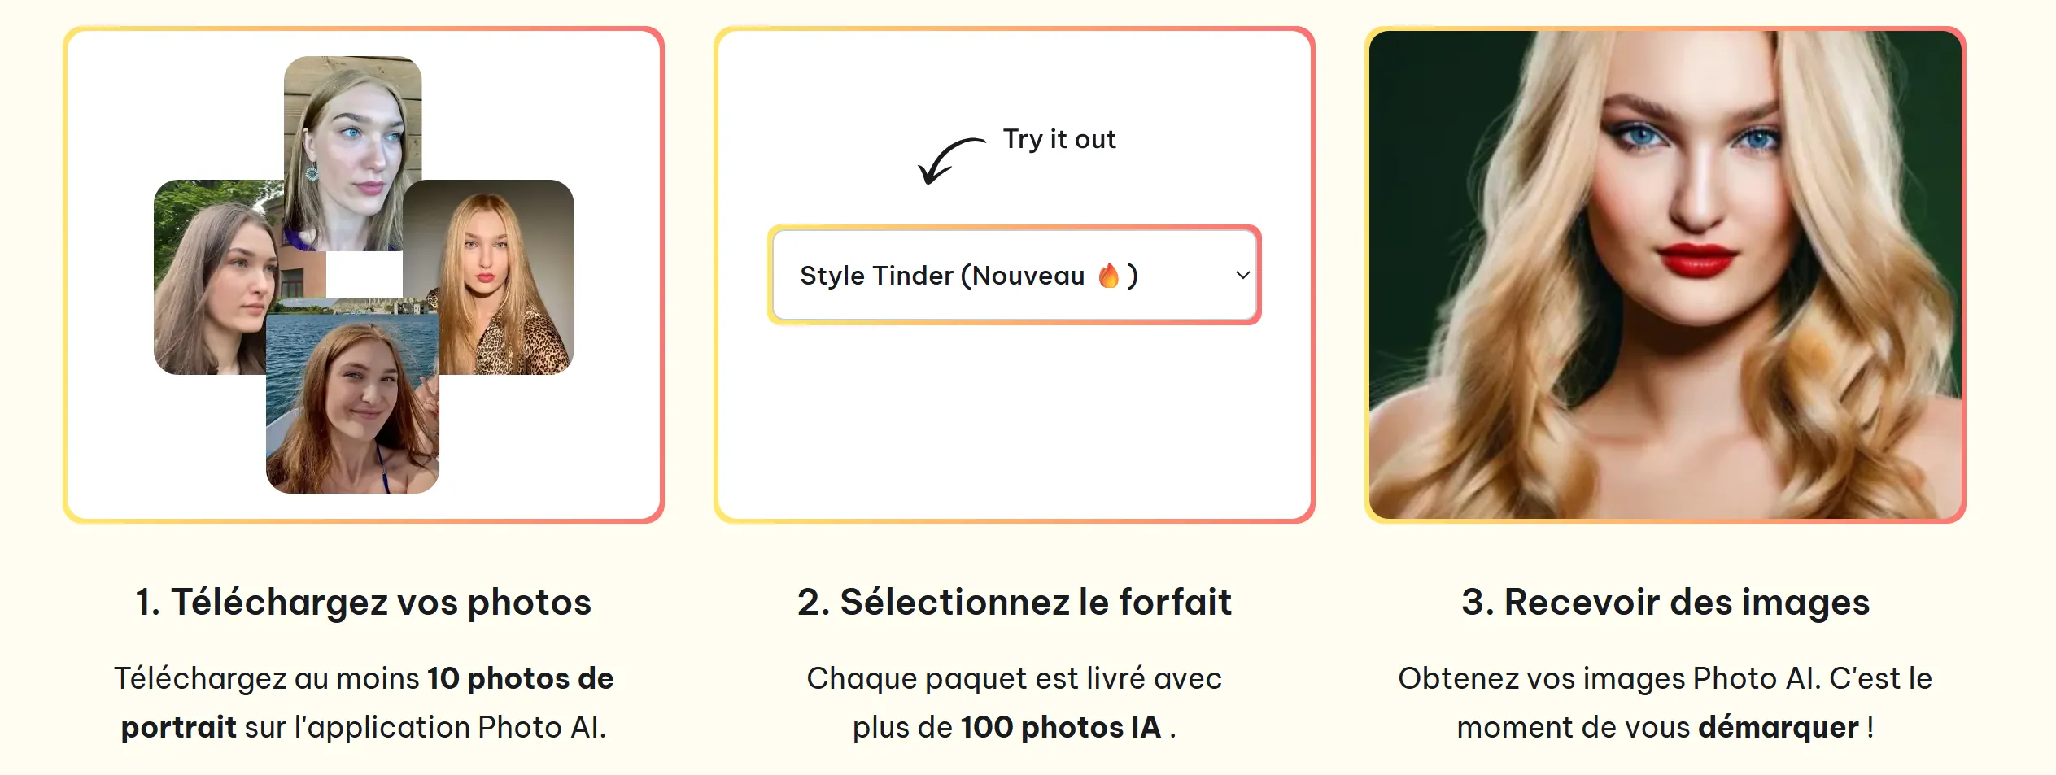Screen dimensions: 2056x775
Task: Click the bold word "démarquer"
Action: 1779,728
